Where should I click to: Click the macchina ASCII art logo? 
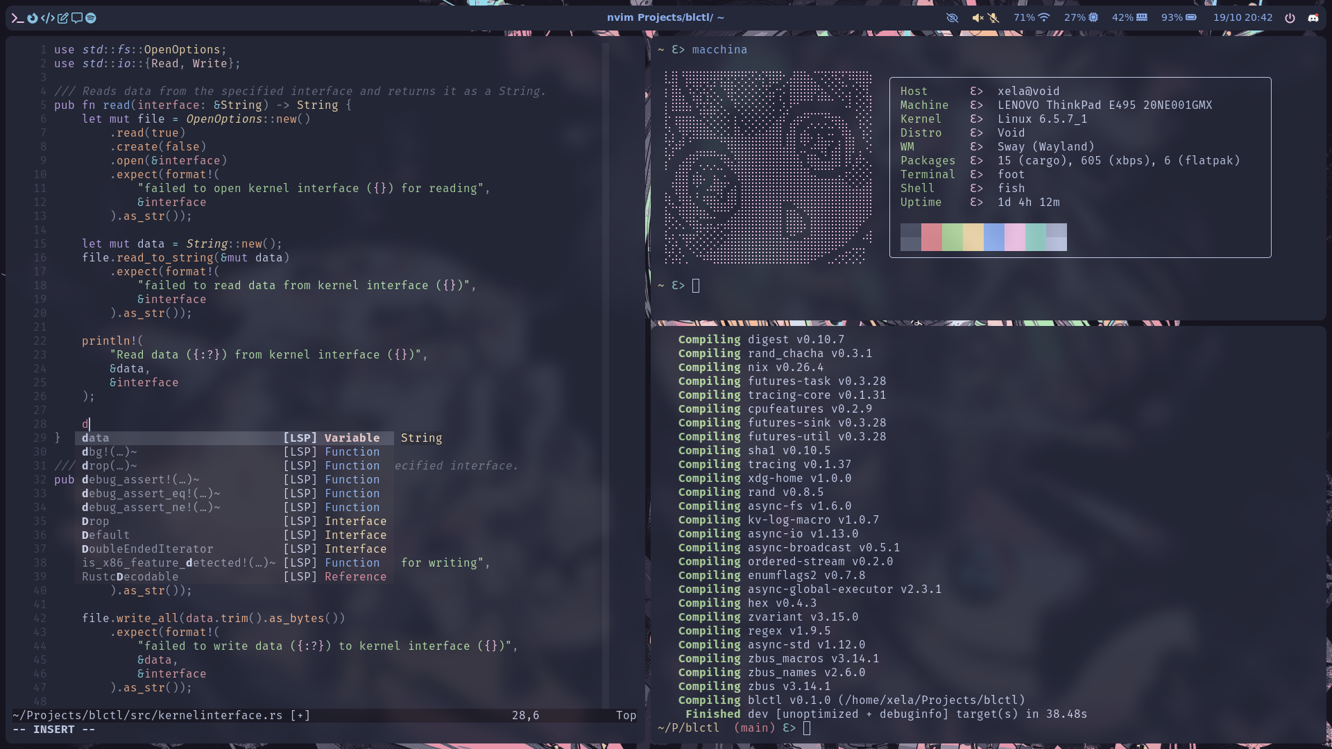(x=768, y=168)
